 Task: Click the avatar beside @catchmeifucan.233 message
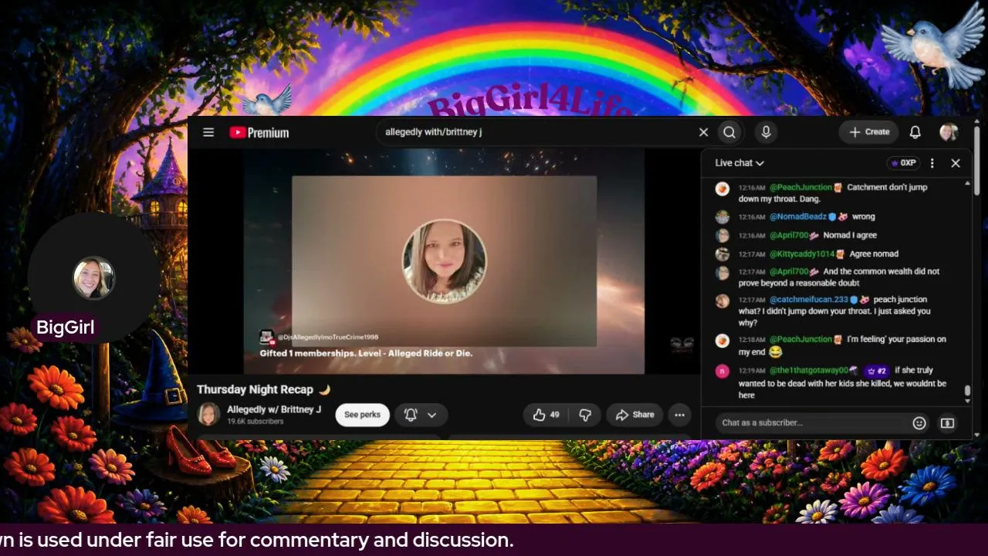[722, 300]
